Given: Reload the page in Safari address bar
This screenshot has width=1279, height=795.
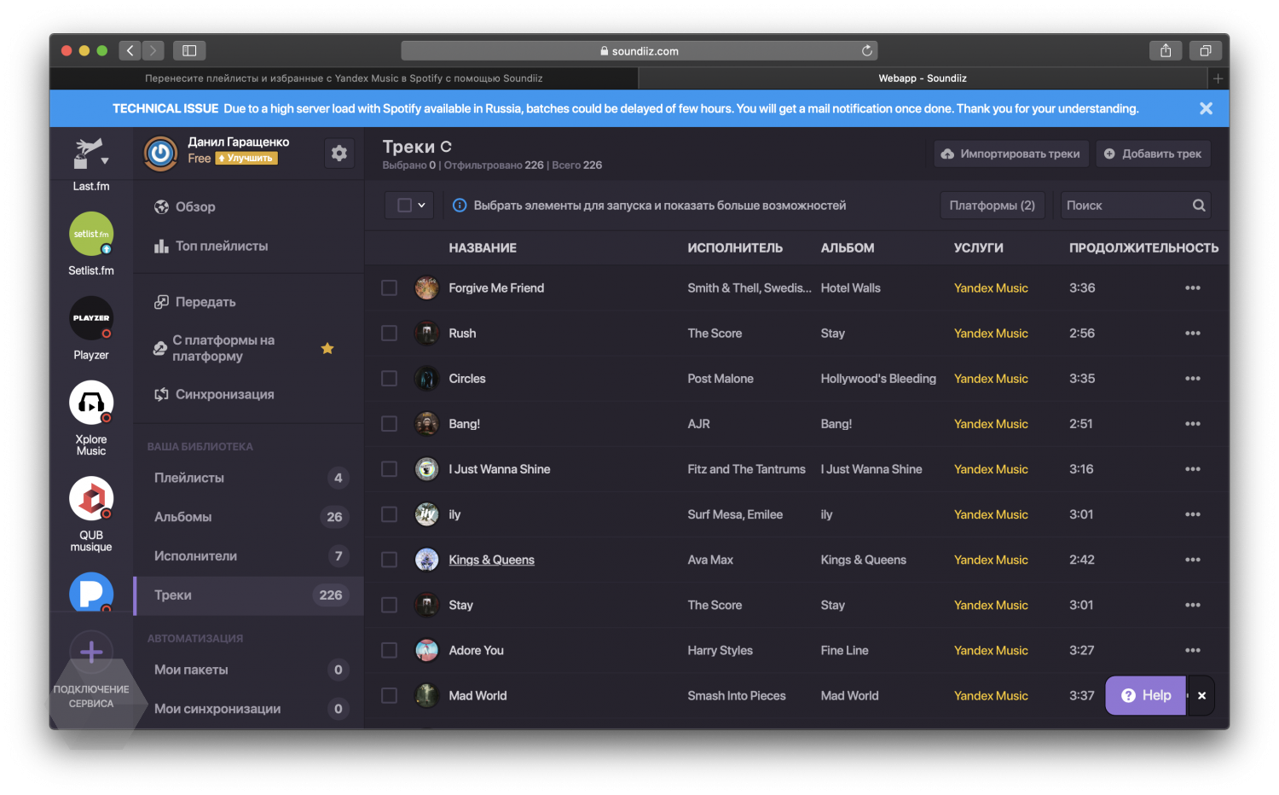Looking at the screenshot, I should [x=867, y=50].
